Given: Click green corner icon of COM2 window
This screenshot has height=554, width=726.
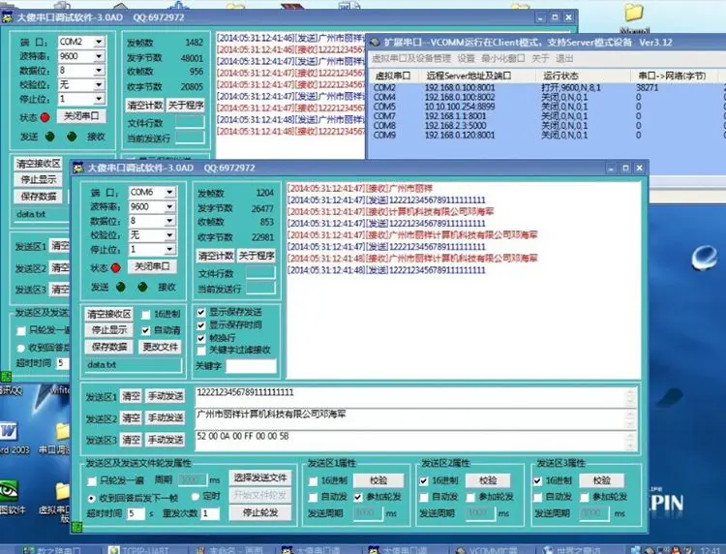Looking at the screenshot, I should pos(5,376).
